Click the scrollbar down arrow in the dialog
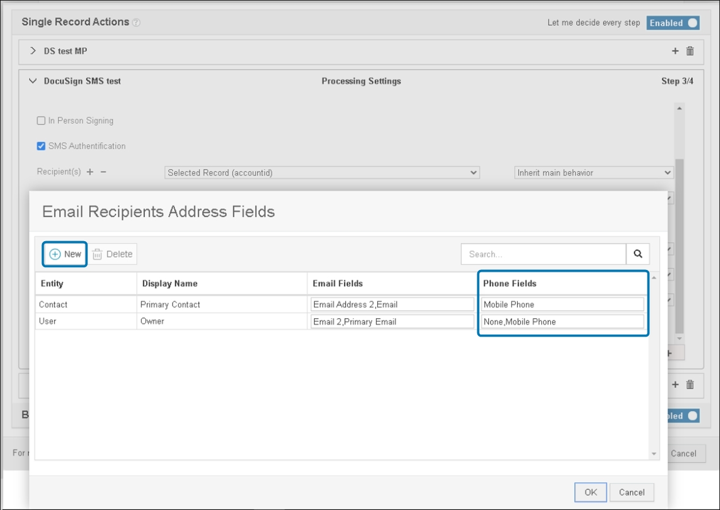Image resolution: width=720 pixels, height=510 pixels. coord(654,453)
